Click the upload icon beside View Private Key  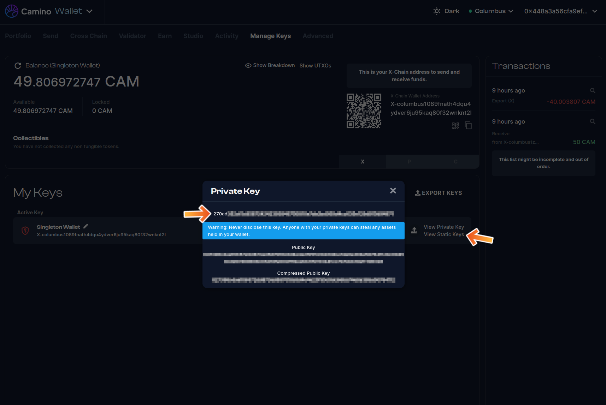[x=414, y=231]
